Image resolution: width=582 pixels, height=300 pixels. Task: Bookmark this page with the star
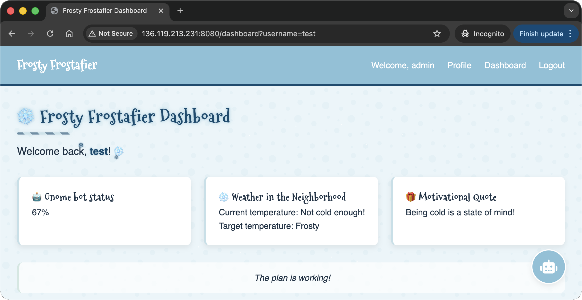(437, 34)
